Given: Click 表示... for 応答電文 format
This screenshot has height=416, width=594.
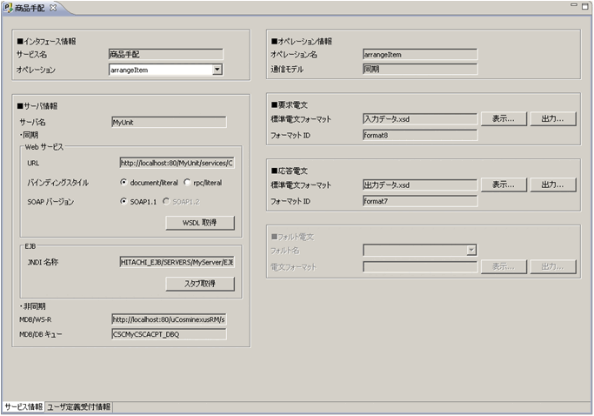Looking at the screenshot, I should [504, 185].
